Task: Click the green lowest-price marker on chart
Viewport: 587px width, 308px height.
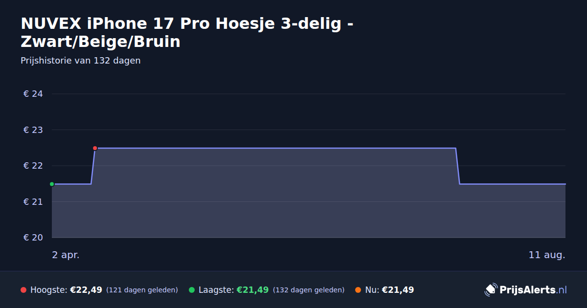Action: (52, 184)
